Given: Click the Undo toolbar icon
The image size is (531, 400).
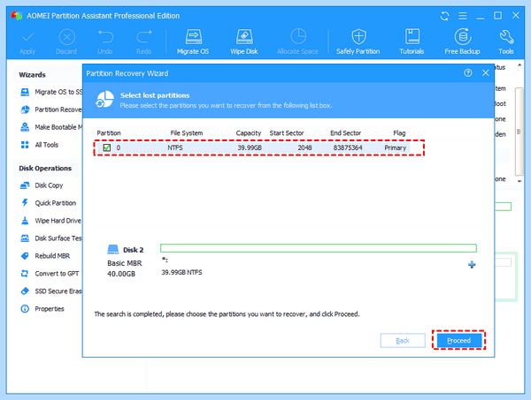Looking at the screenshot, I should 105,37.
